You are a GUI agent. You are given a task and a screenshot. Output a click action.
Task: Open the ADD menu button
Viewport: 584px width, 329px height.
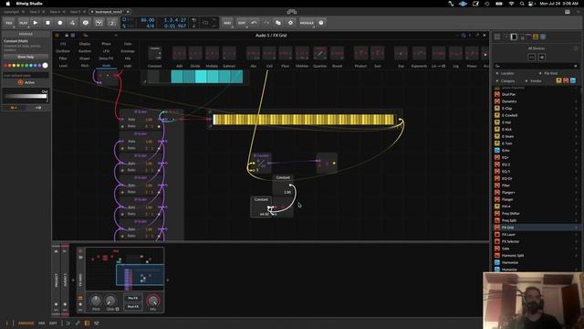coord(227,23)
